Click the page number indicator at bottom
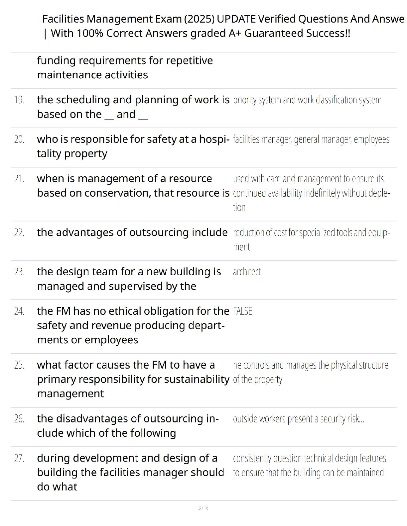407x526 pixels. point(203,508)
